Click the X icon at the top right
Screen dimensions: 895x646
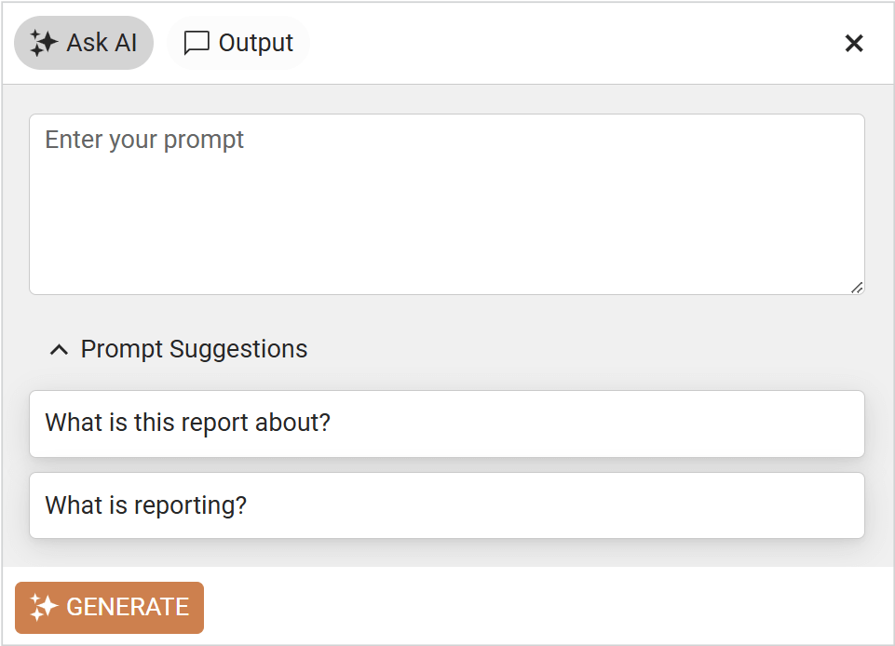[854, 43]
